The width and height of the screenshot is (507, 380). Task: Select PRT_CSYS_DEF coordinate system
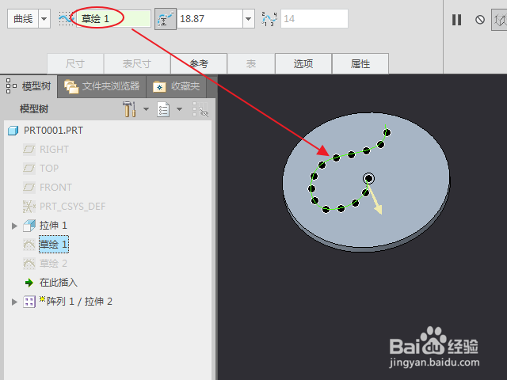(x=72, y=207)
